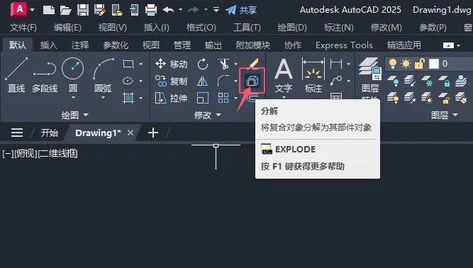Toggle layer 0 lock padlock
The image size is (473, 268).
click(x=420, y=64)
